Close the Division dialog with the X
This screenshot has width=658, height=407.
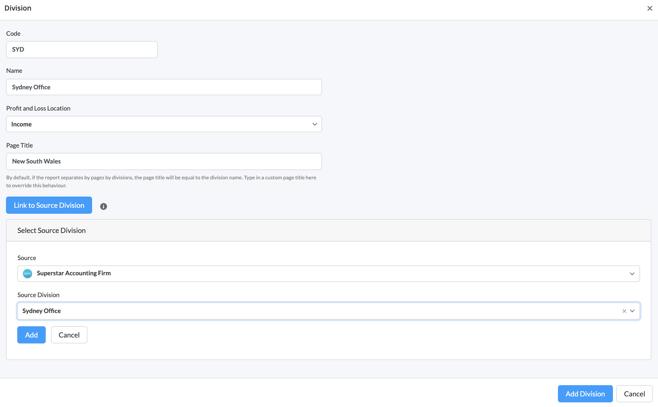(649, 8)
